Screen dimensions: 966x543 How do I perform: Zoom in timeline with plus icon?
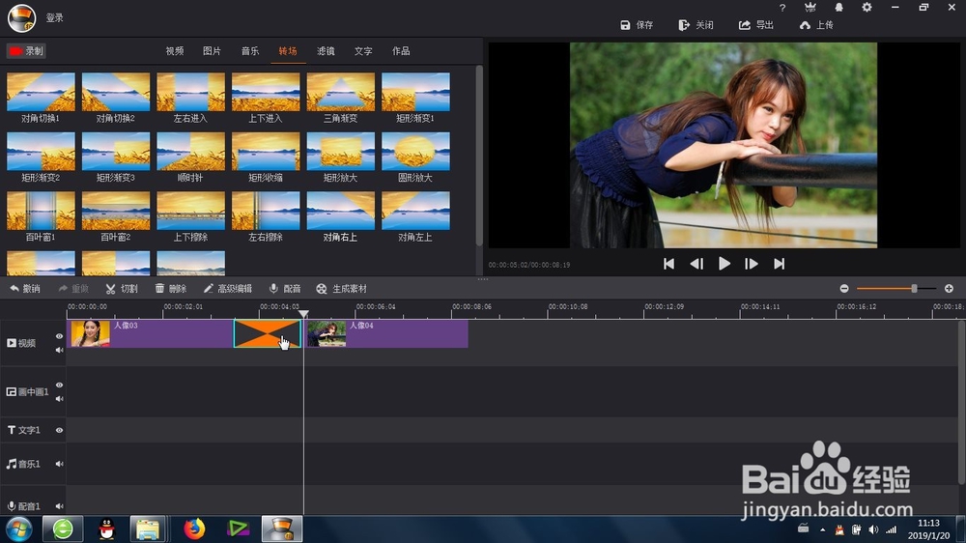click(949, 289)
